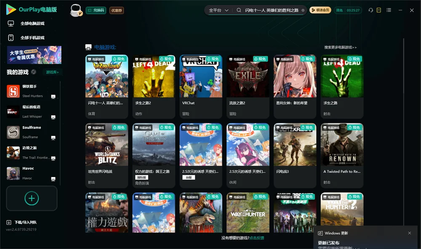Click the refresh icon next to 我的游戏
The height and width of the screenshot is (249, 421).
34,72
